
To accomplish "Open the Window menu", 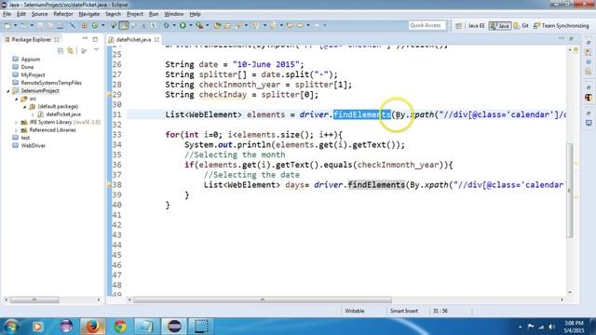I will coord(174,14).
